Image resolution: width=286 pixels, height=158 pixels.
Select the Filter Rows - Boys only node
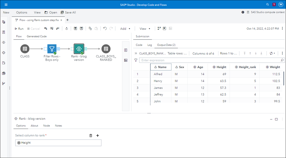52,49
